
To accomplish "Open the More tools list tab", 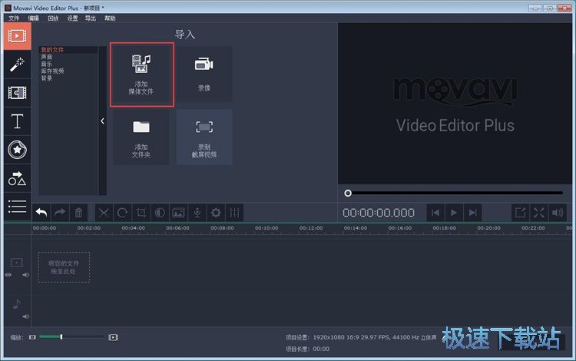I will 17,207.
